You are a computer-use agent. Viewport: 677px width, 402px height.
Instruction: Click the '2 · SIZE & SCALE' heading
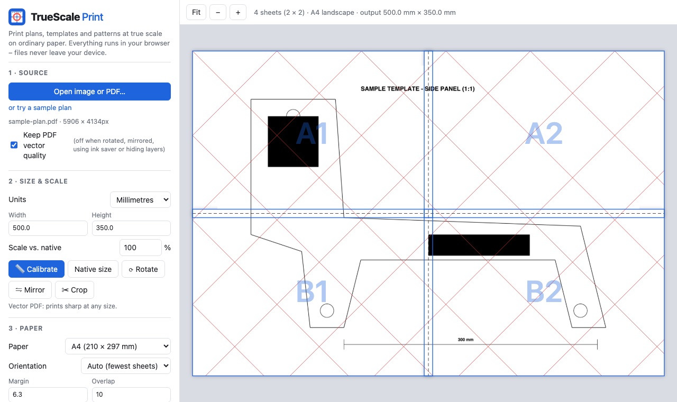[x=38, y=181]
